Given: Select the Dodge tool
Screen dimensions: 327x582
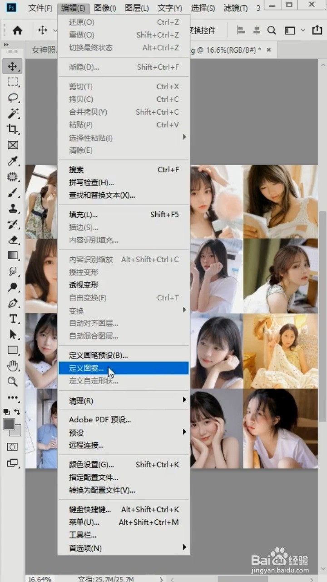Looking at the screenshot, I should coord(12,287).
